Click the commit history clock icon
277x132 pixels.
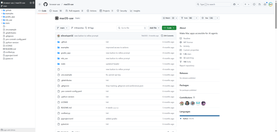(x=162, y=36)
